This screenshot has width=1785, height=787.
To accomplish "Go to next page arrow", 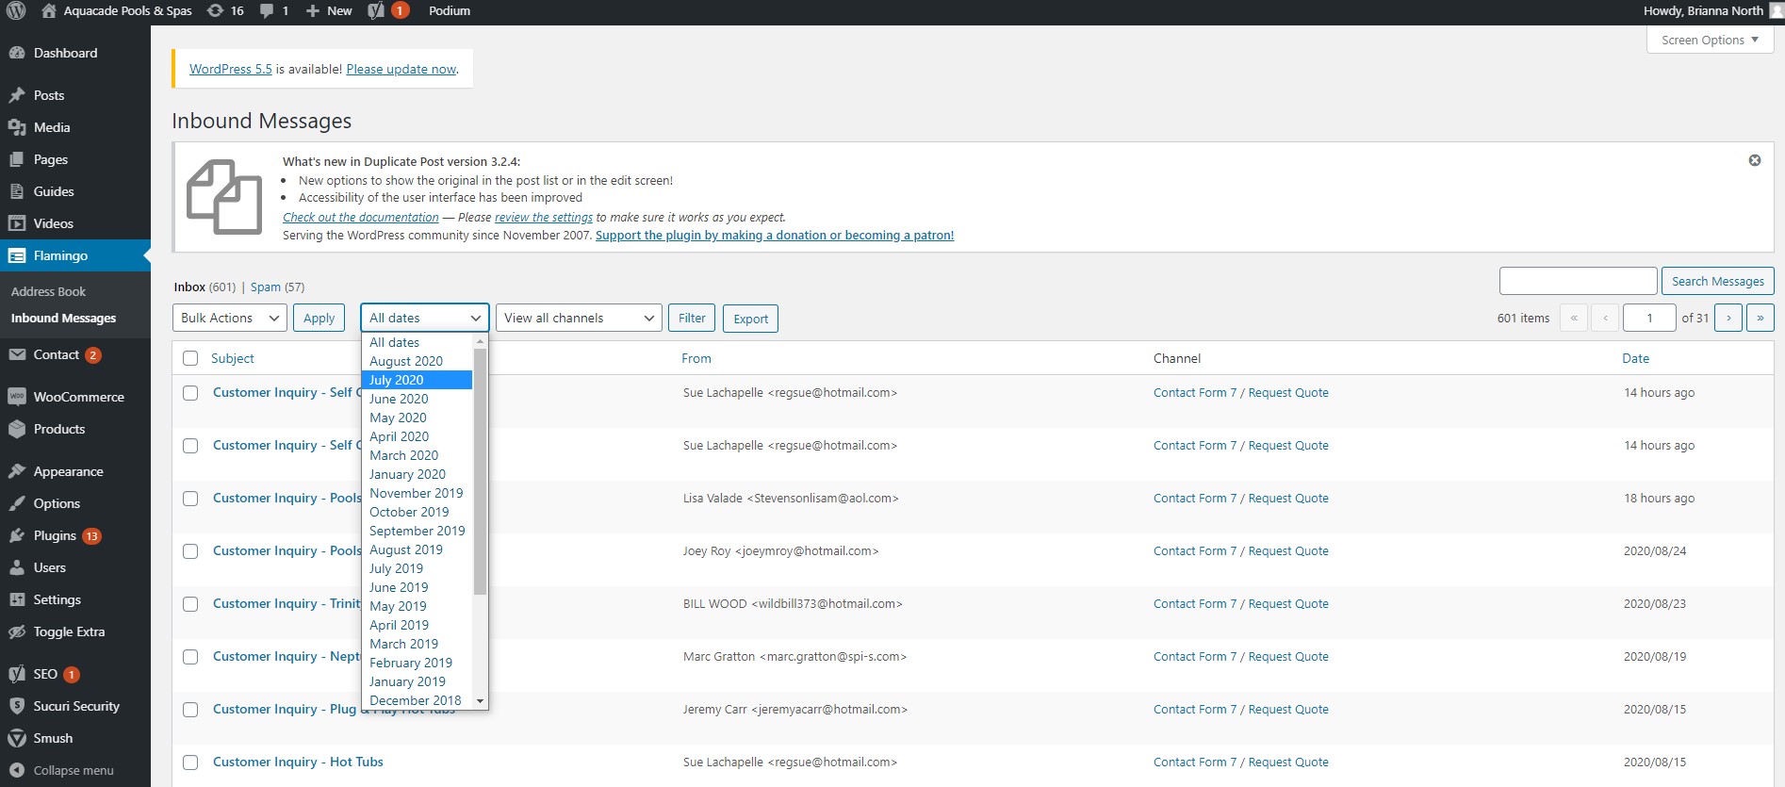I will (1728, 318).
